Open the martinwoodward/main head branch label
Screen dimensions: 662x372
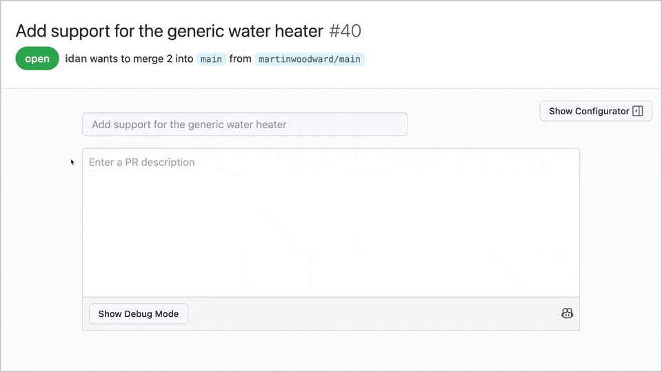pyautogui.click(x=310, y=59)
